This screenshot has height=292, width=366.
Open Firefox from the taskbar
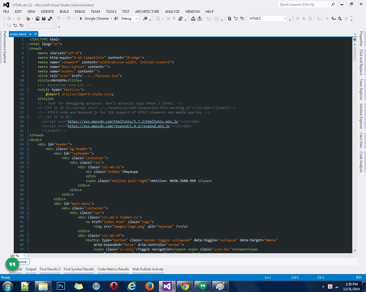click(x=149, y=286)
